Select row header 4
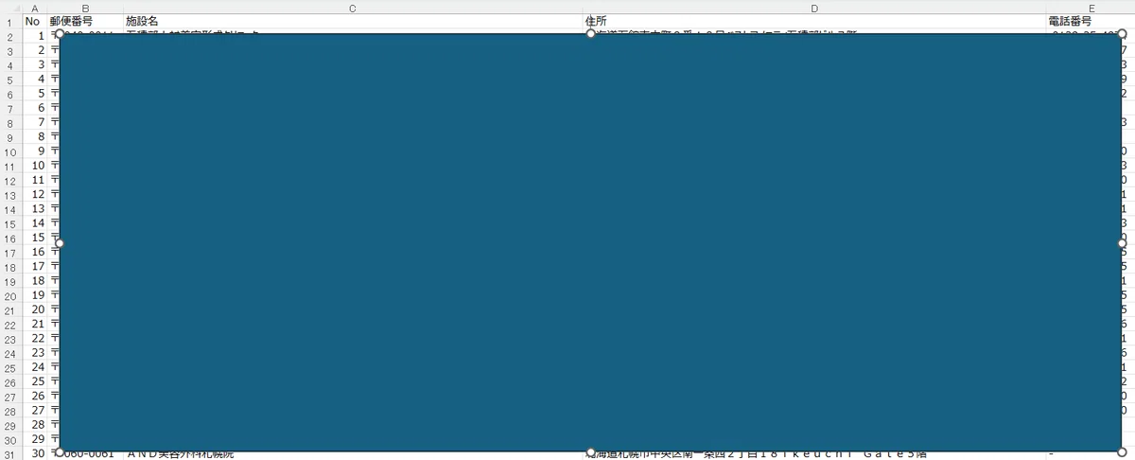 [x=11, y=64]
